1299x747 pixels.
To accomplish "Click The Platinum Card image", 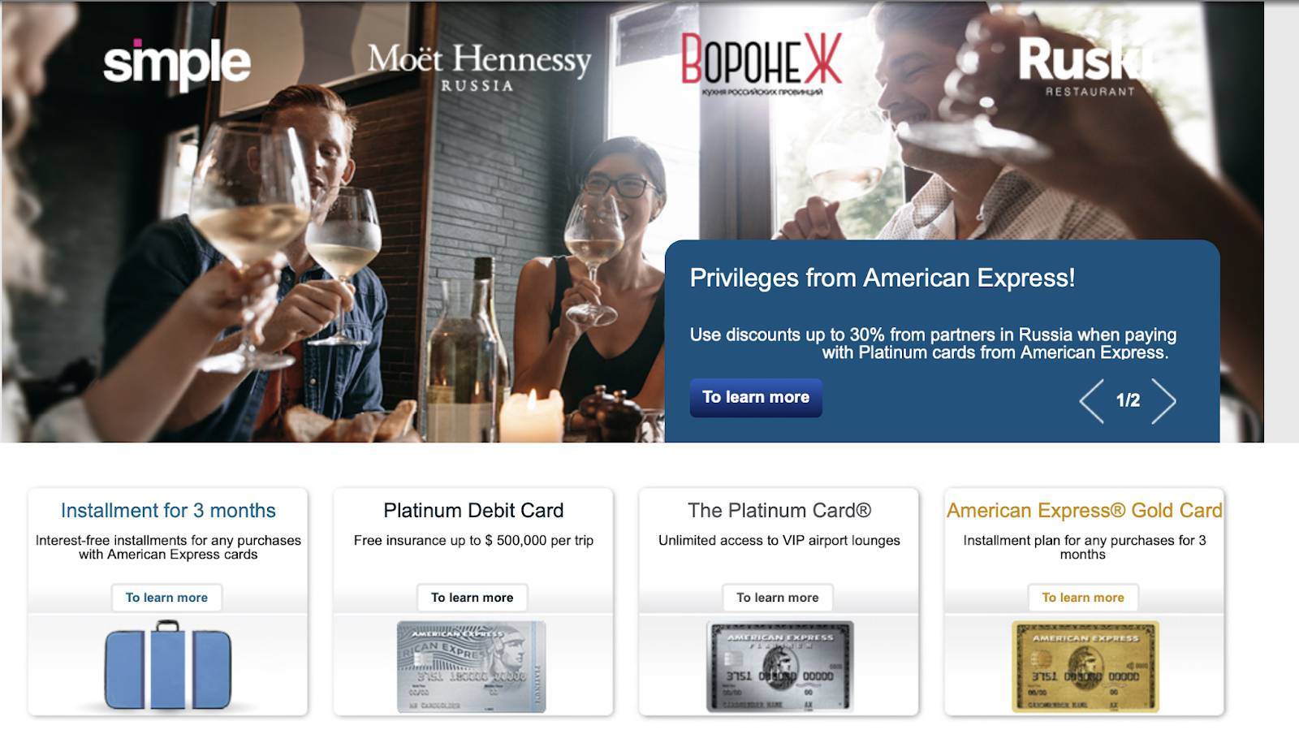I will [x=779, y=667].
